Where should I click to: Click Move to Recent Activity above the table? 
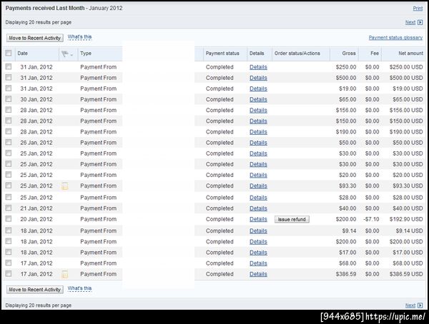(35, 38)
